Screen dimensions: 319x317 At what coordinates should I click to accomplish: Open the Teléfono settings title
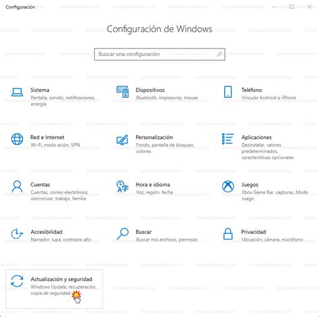(x=252, y=90)
